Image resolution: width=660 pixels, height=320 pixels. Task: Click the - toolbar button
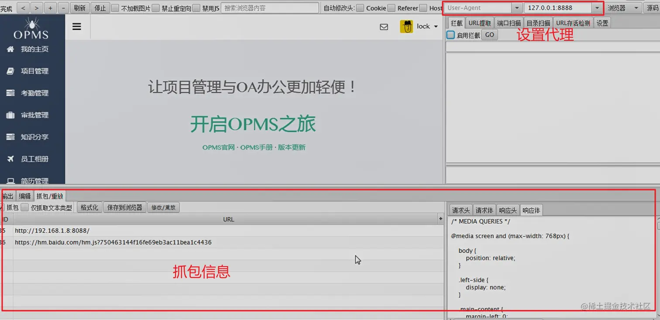pos(63,8)
